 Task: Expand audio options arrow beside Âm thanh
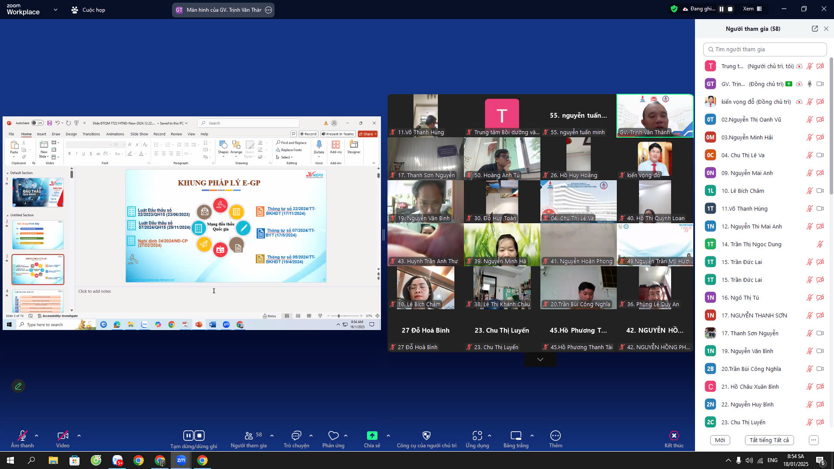36,436
